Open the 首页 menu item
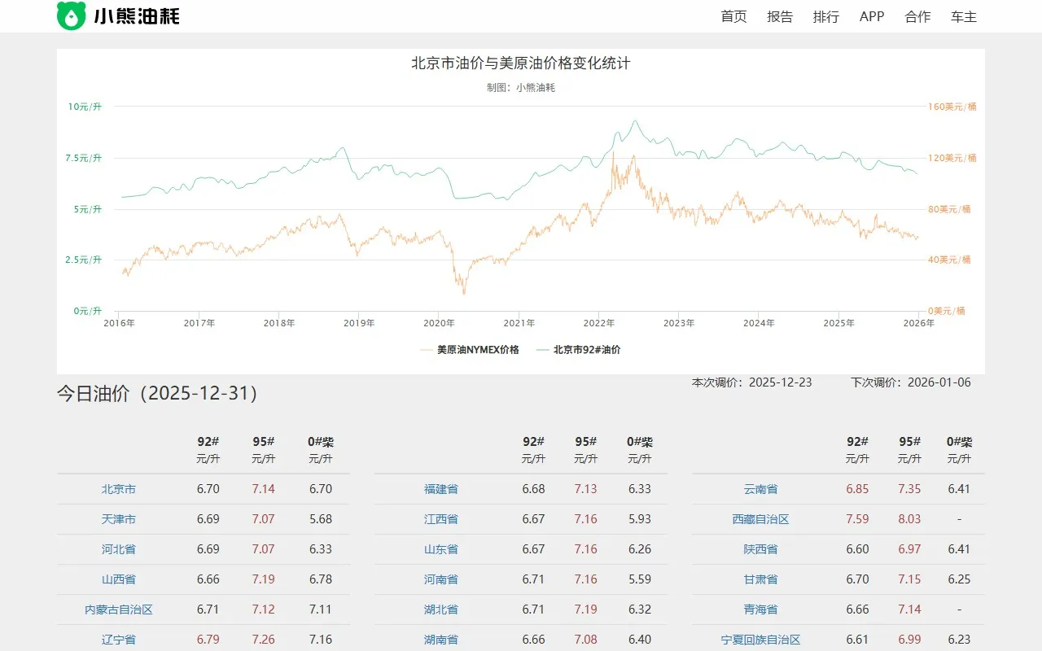This screenshot has width=1042, height=651. pos(733,16)
